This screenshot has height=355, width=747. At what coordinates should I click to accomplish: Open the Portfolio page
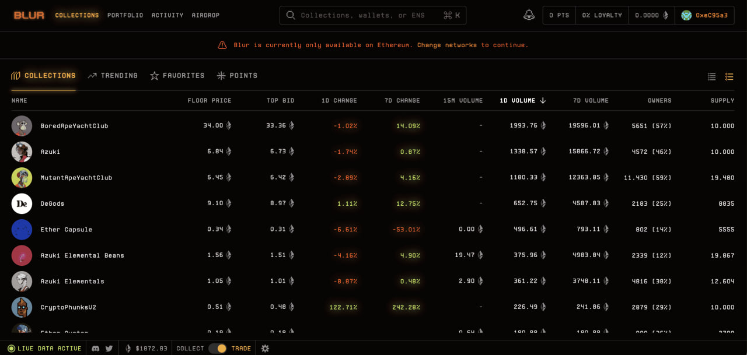[125, 15]
